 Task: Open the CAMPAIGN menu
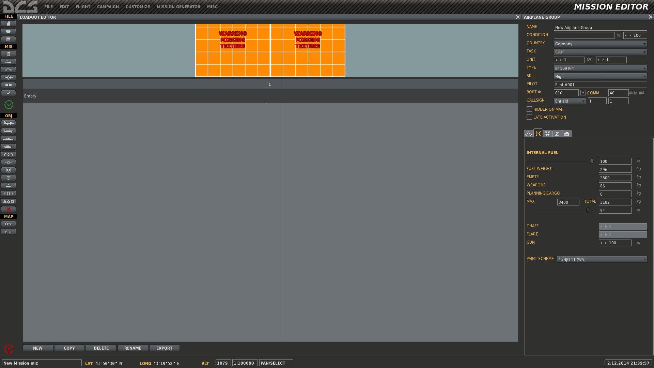click(108, 7)
